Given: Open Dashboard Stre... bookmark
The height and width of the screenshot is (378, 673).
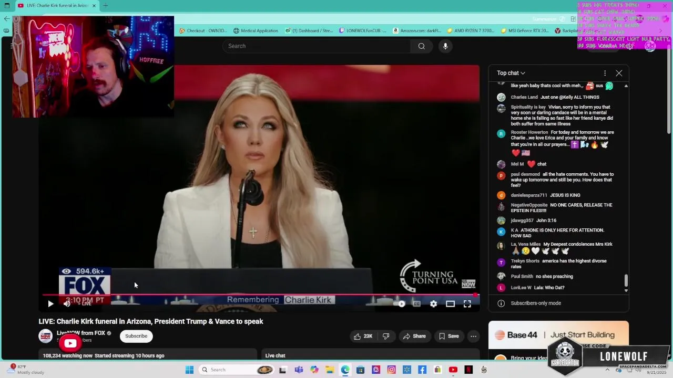Looking at the screenshot, I should coord(309,30).
